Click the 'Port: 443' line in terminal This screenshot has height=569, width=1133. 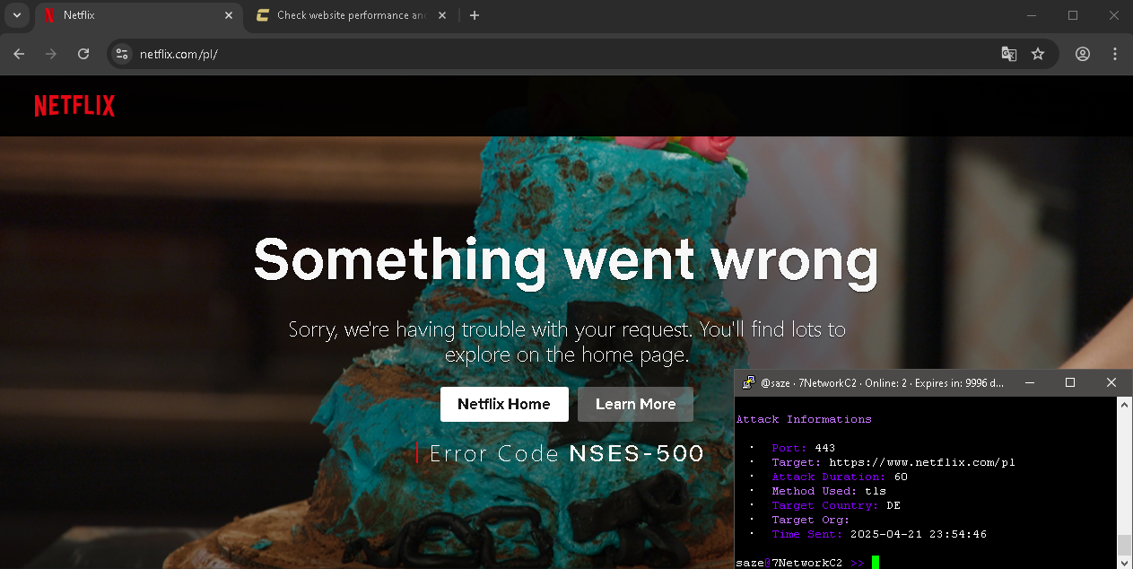tap(804, 448)
